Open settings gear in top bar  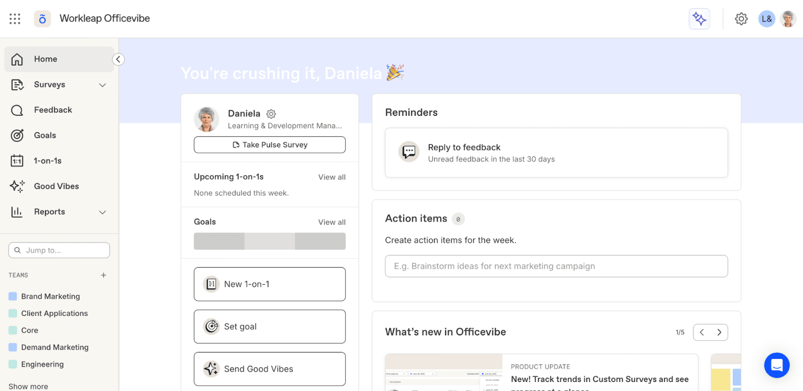pyautogui.click(x=741, y=19)
